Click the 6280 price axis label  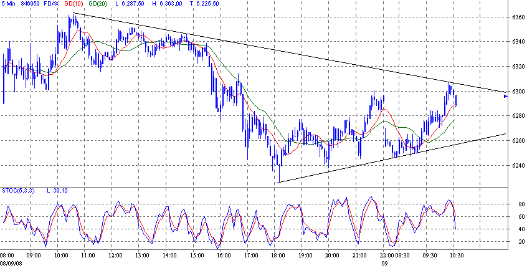tap(519, 116)
